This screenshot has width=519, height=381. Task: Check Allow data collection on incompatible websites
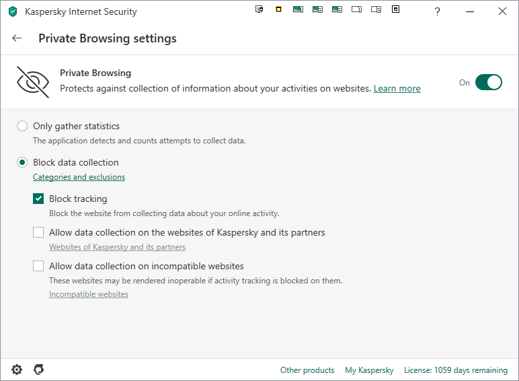coord(39,266)
